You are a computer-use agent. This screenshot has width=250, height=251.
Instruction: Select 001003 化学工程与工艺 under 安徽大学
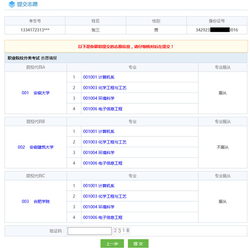104,88
